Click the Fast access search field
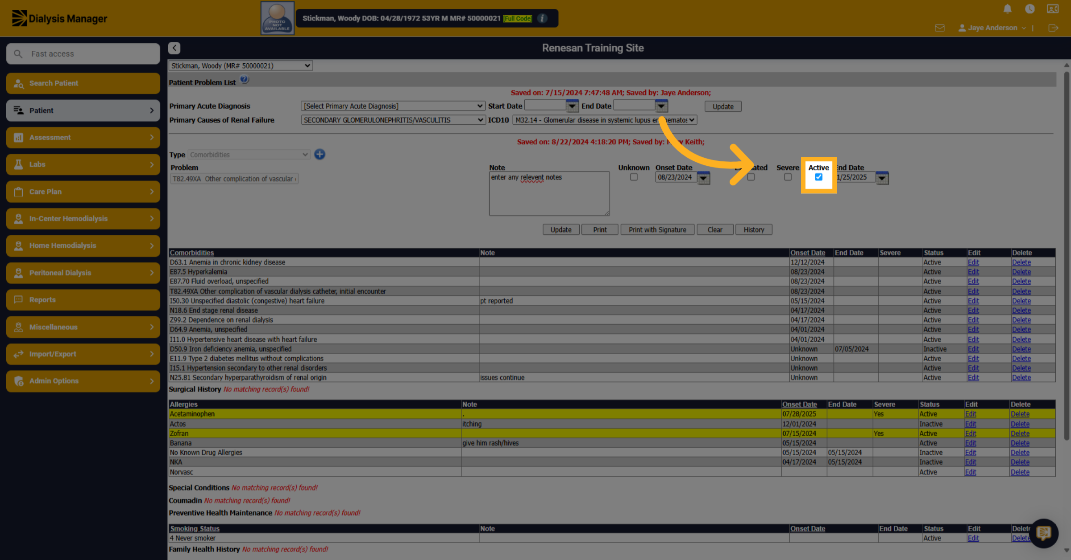The width and height of the screenshot is (1071, 560). click(x=83, y=54)
